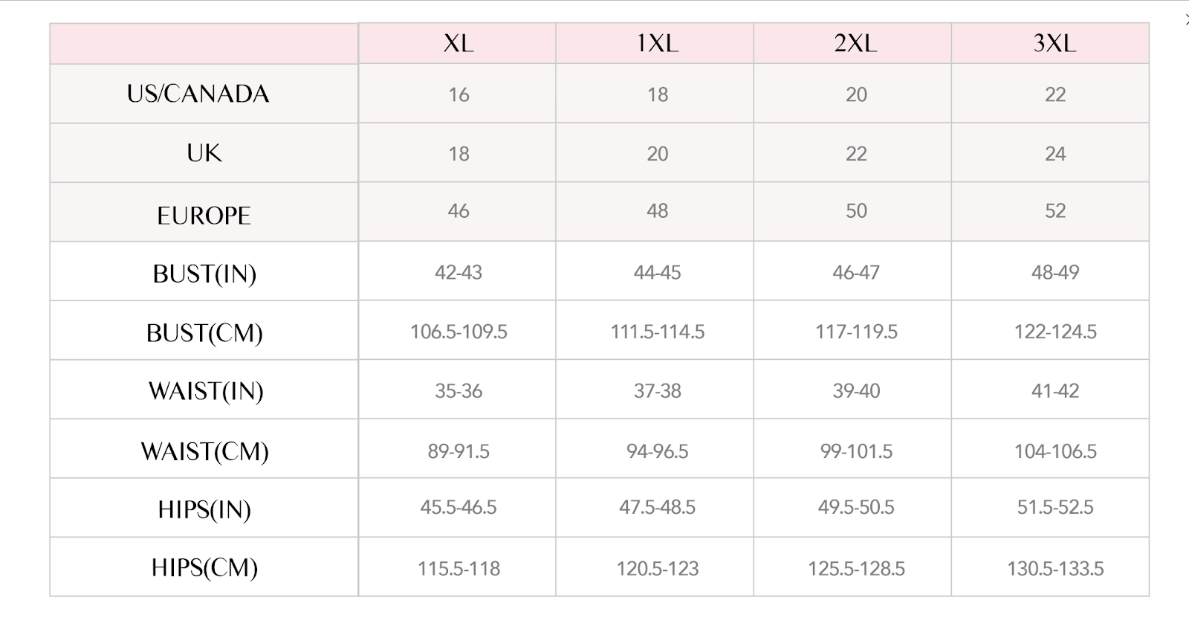Click the WAIST(CM) row label
Screen dimensions: 1189x626
click(x=204, y=451)
